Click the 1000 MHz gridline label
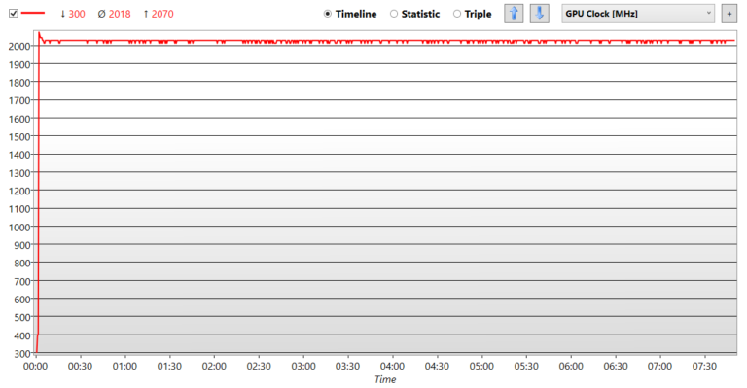 (19, 228)
